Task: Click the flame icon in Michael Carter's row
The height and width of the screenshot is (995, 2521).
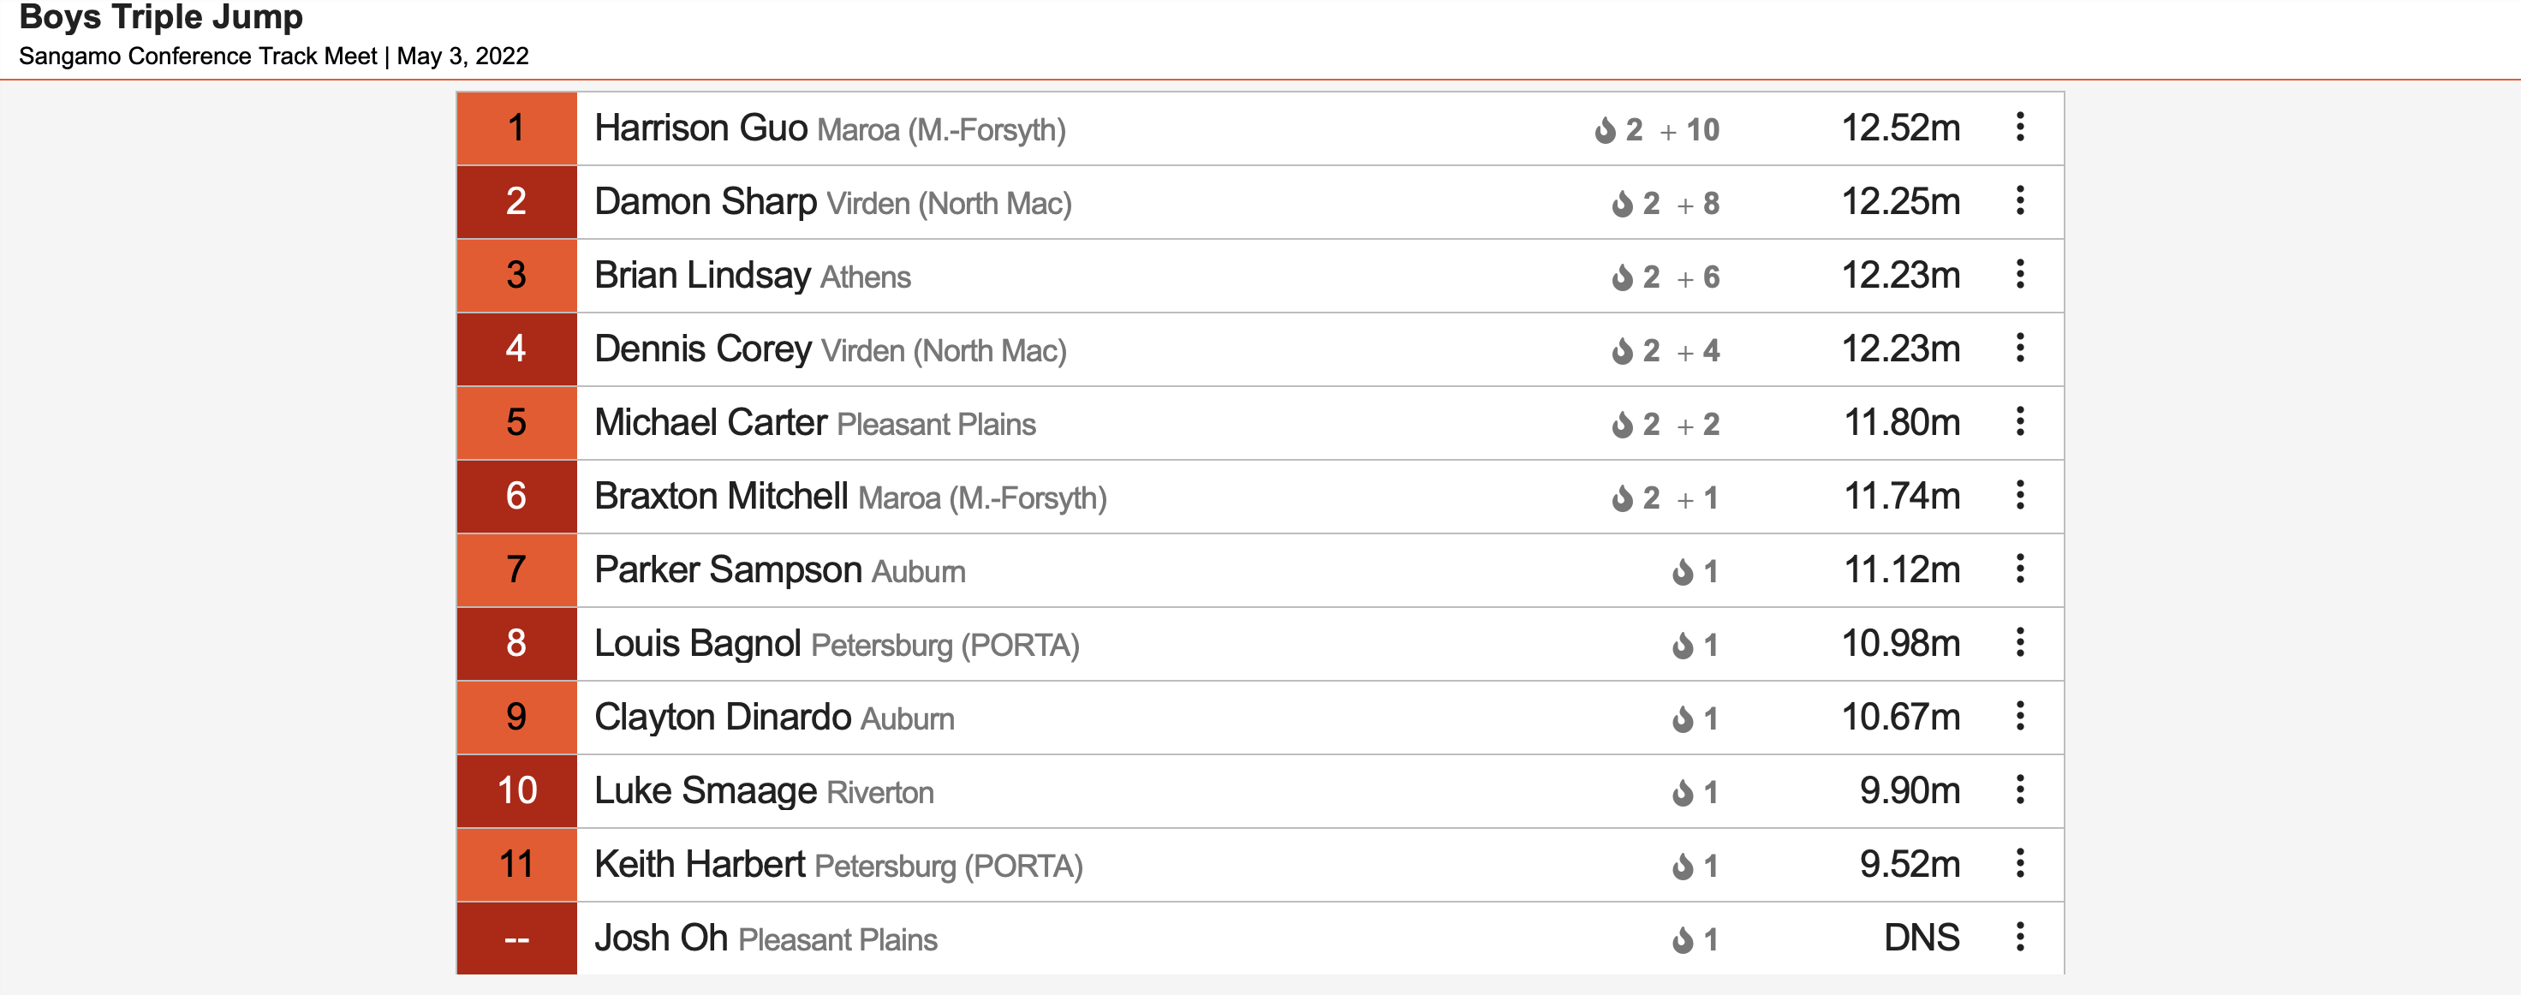Action: coord(1623,424)
